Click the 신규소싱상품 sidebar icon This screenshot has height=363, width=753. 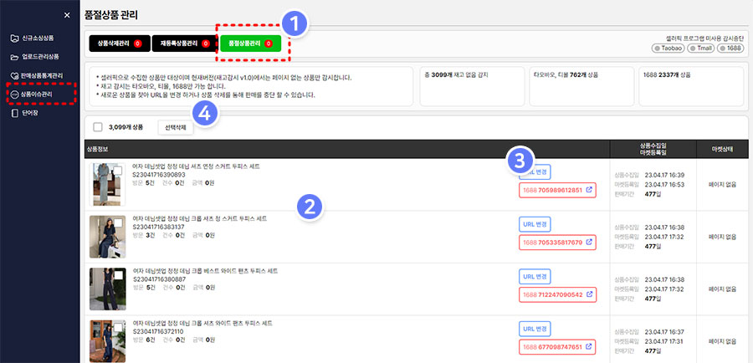[14, 39]
